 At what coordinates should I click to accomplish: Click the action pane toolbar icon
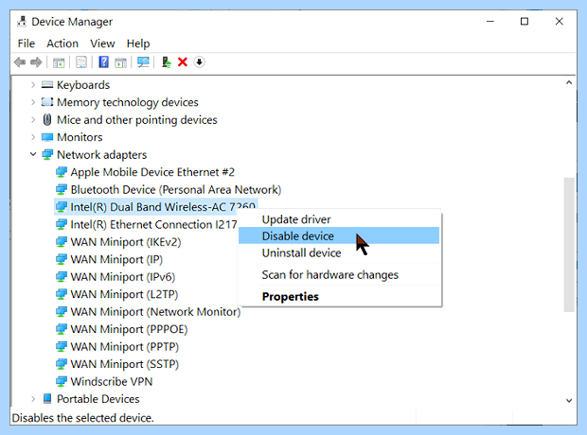point(120,62)
